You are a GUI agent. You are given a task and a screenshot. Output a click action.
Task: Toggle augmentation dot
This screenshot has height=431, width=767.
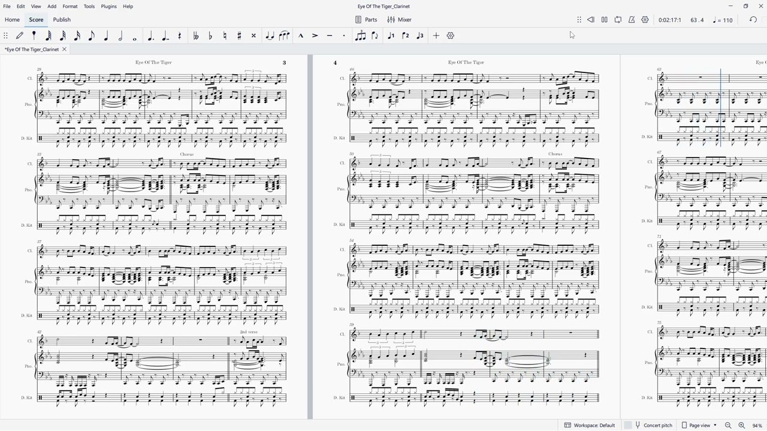(x=151, y=36)
